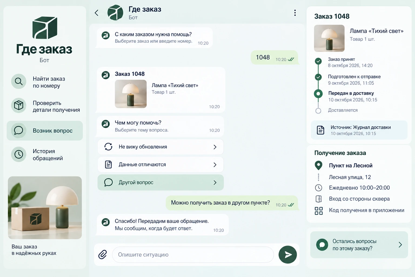415x277 pixels.
Task: Expand the 'Другой вопрос' option chevron
Action: pyautogui.click(x=215, y=183)
